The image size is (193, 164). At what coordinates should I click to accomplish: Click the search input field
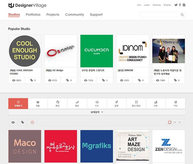[x=160, y=15]
